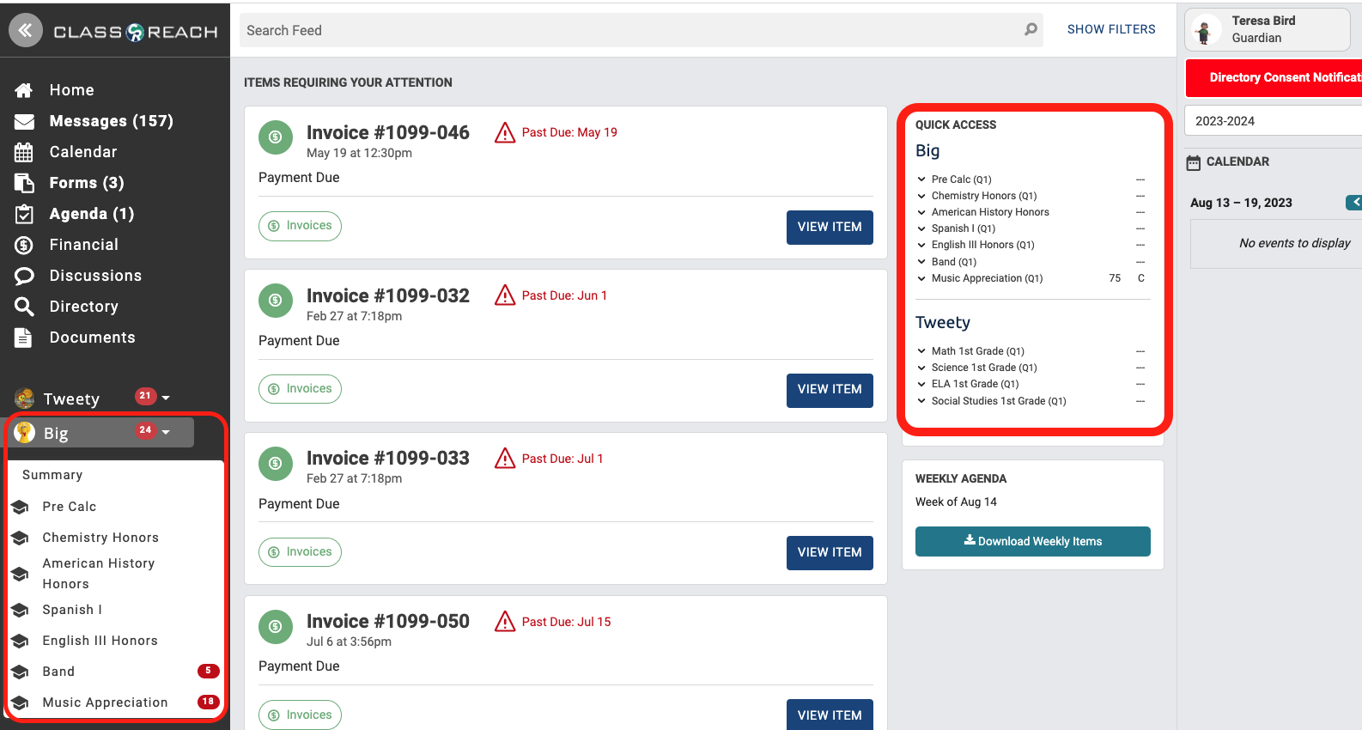This screenshot has height=730, width=1362.
Task: Open Documents in sidebar menu
Action: click(92, 338)
